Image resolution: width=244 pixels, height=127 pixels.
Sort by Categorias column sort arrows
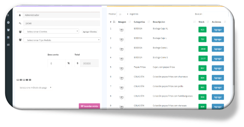coord(149,22)
